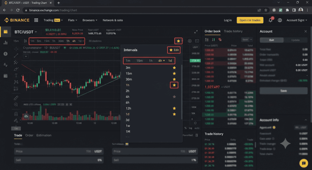Bookmark this page with star icon
The image size is (312, 170).
pyautogui.click(x=266, y=10)
